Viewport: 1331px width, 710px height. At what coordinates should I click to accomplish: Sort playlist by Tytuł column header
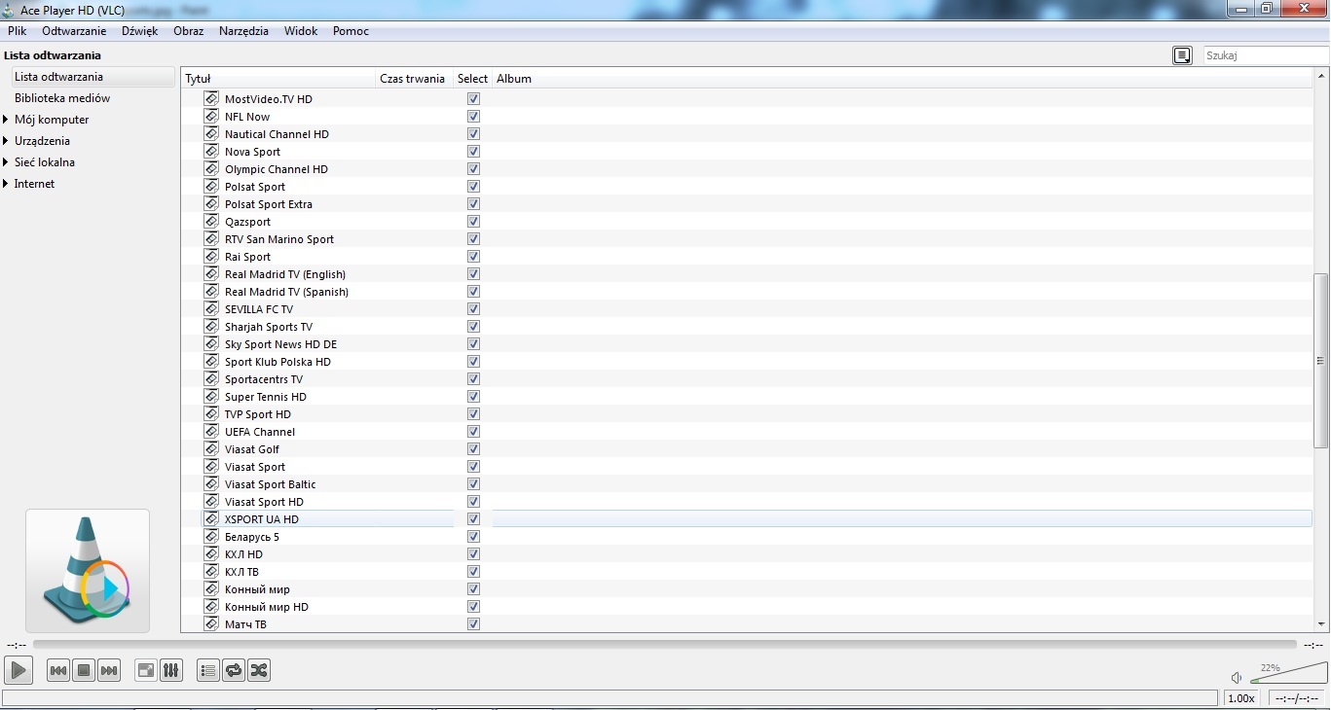click(x=278, y=79)
